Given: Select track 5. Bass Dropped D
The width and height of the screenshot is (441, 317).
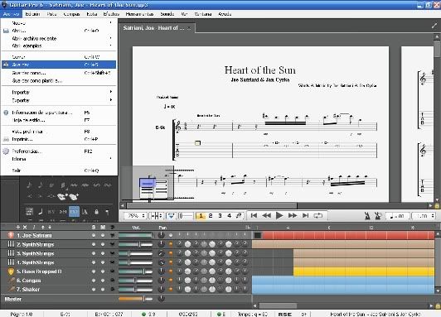Looking at the screenshot, I should (x=39, y=271).
